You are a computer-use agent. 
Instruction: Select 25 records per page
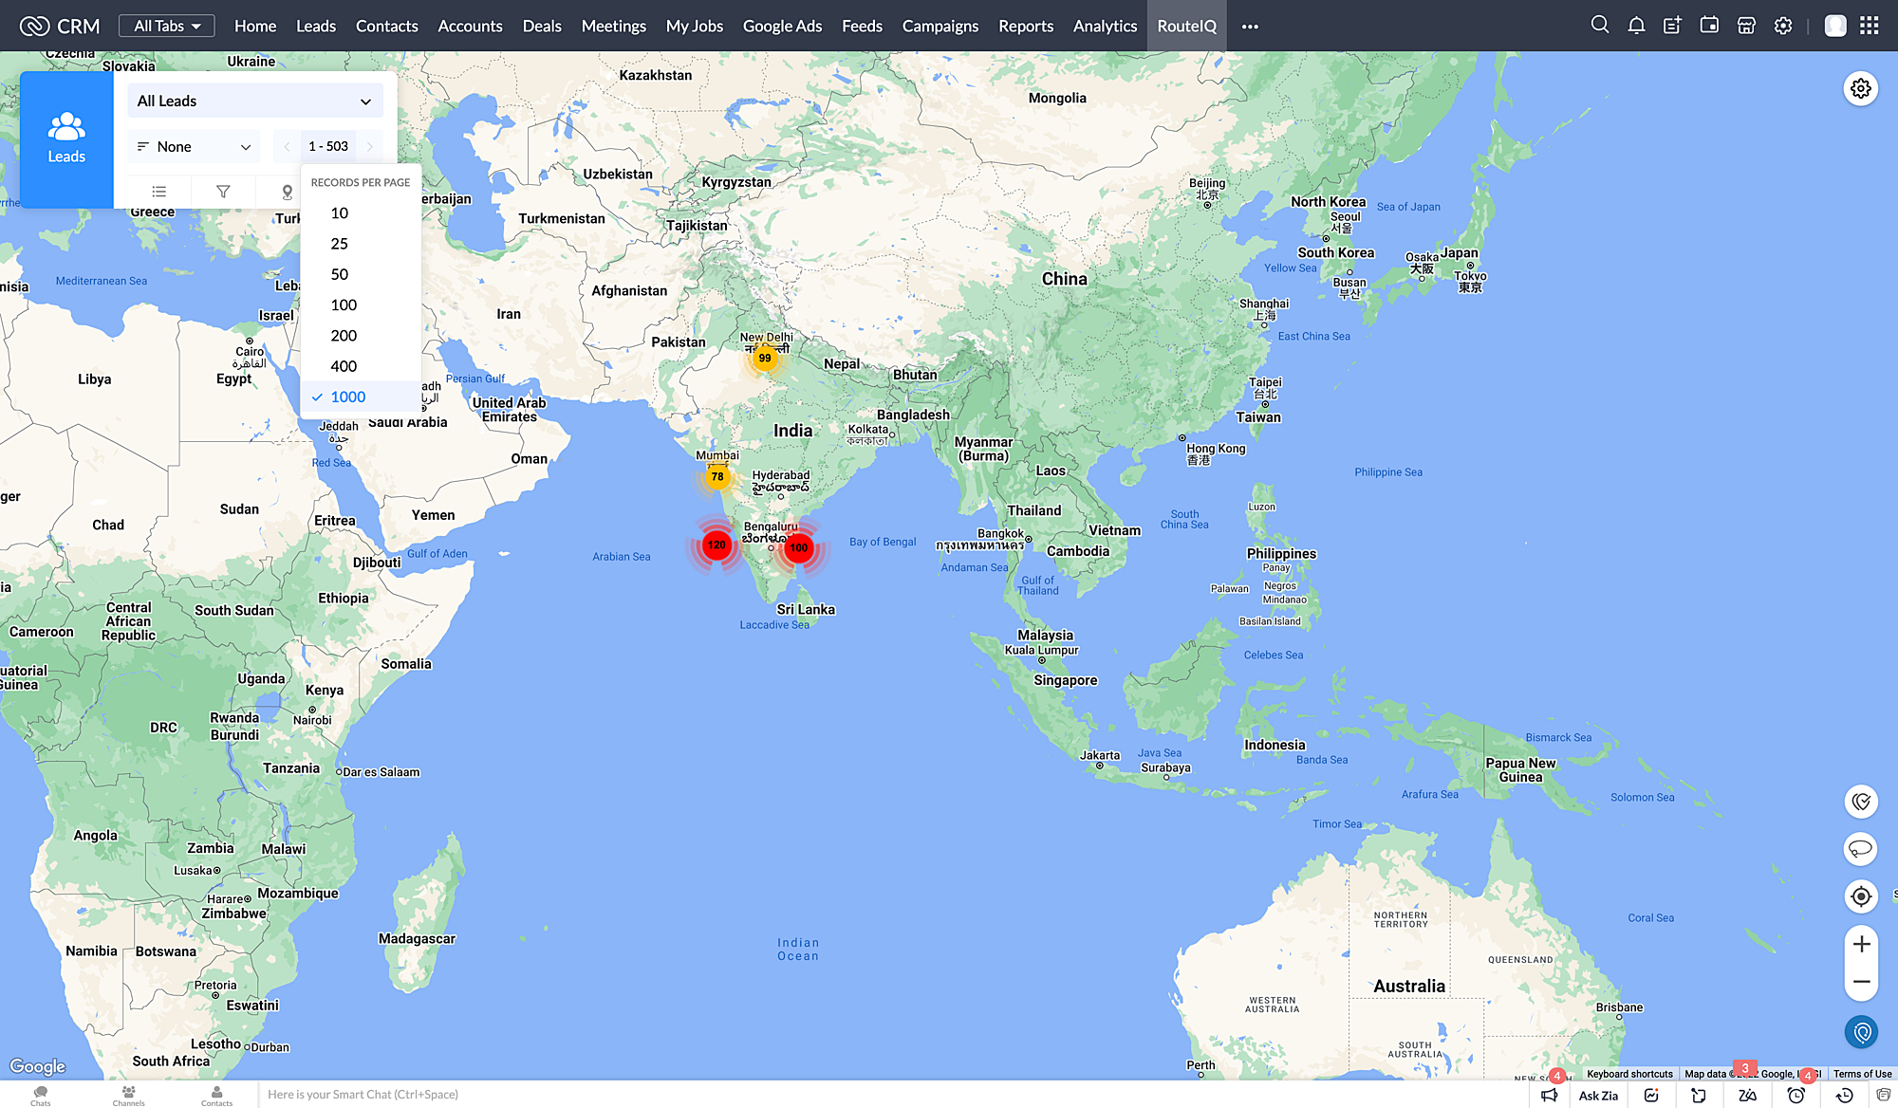[361, 244]
